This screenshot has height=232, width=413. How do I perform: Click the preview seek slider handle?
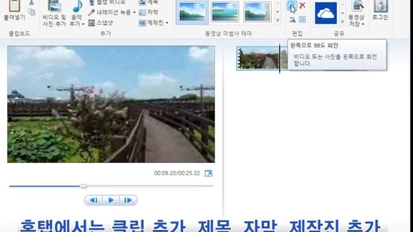(x=83, y=186)
